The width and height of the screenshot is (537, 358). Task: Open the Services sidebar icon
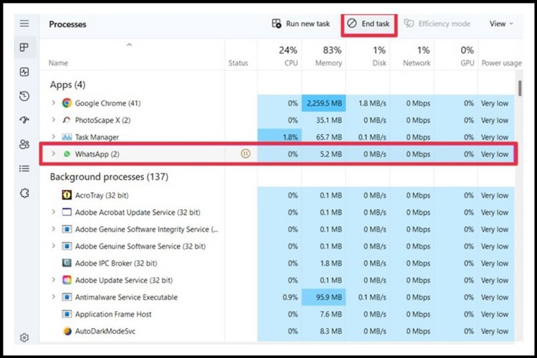click(24, 193)
